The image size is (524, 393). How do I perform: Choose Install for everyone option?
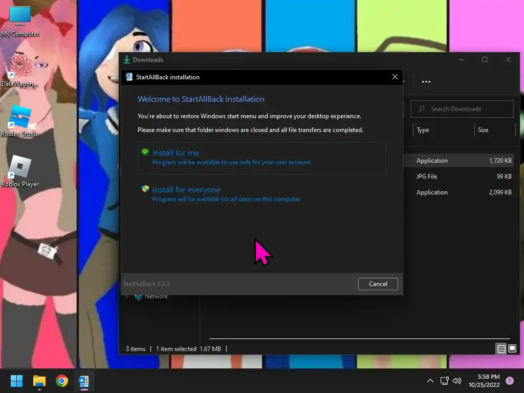point(261,194)
